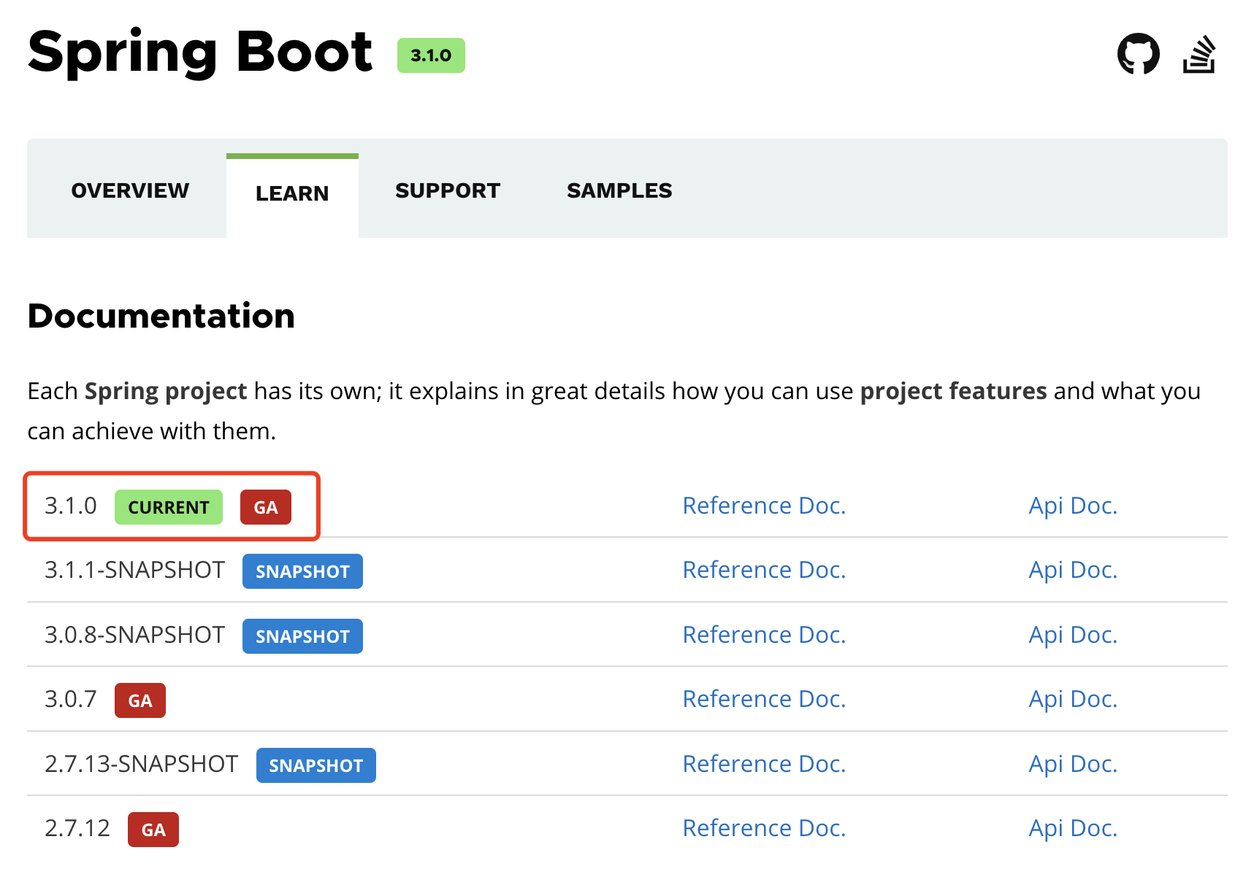Click the 2.7.12 version text
1246x877 pixels.
coord(77,828)
